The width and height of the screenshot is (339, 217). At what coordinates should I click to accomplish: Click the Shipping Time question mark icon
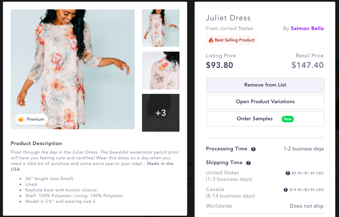pos(248,163)
